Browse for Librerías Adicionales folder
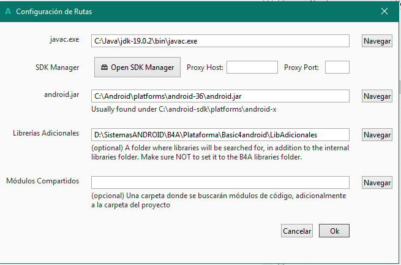Screen dimensions: 401x265 [377, 134]
